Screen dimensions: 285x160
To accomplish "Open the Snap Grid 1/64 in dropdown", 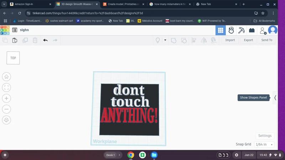I will 264,144.
